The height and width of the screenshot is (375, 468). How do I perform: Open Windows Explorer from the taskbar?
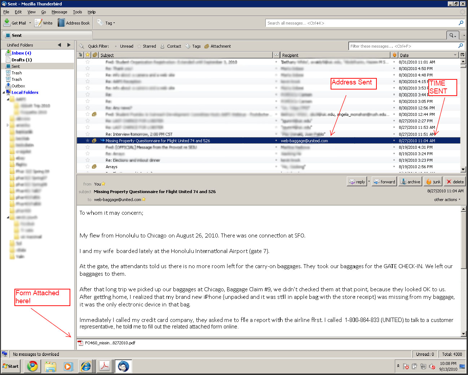(x=50, y=366)
